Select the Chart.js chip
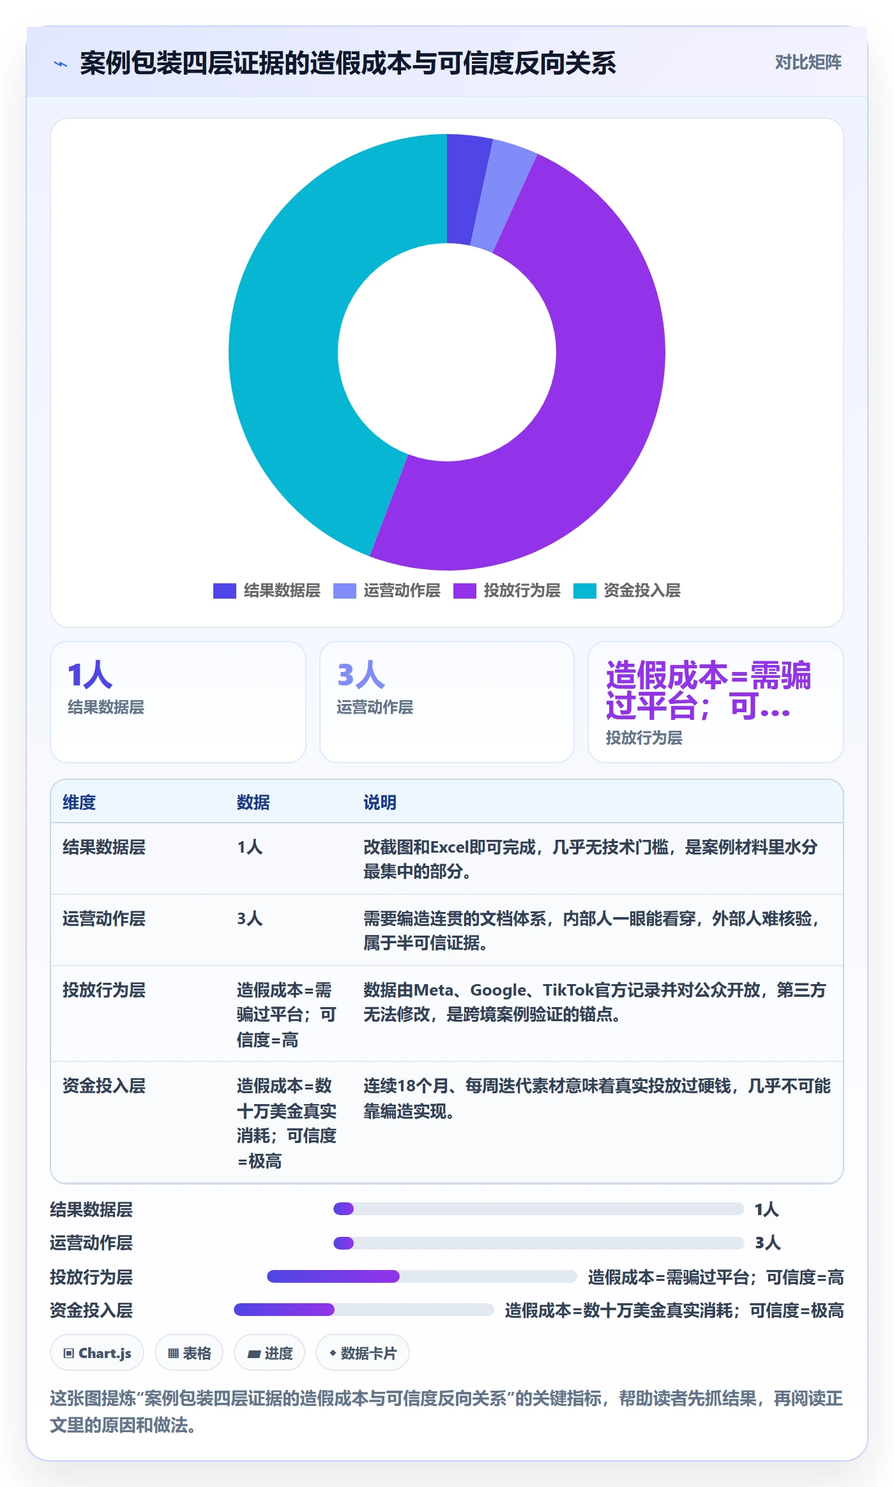This screenshot has height=1487, width=894. (x=97, y=1353)
